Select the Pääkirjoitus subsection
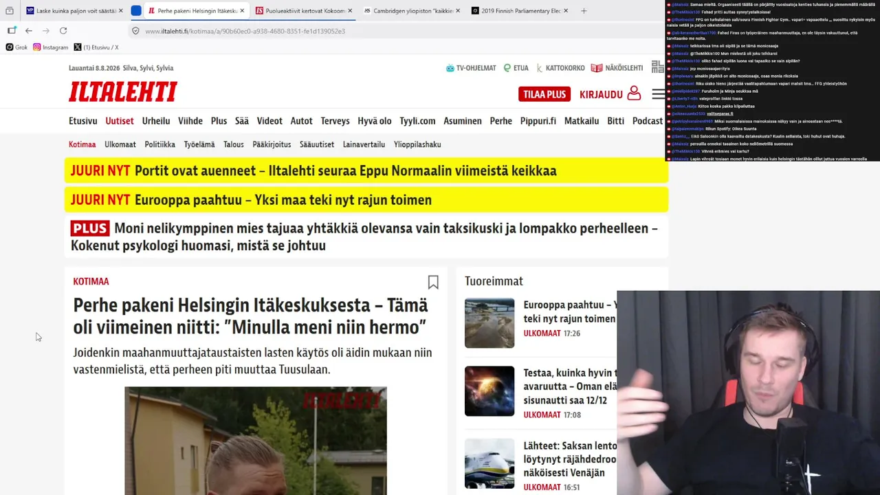 tap(272, 144)
